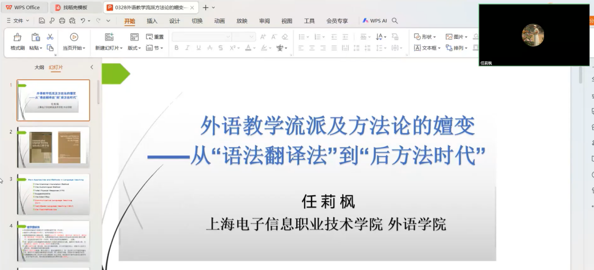Click the Cut scissors icon
Screen dimensions: 594x270
click(50, 37)
